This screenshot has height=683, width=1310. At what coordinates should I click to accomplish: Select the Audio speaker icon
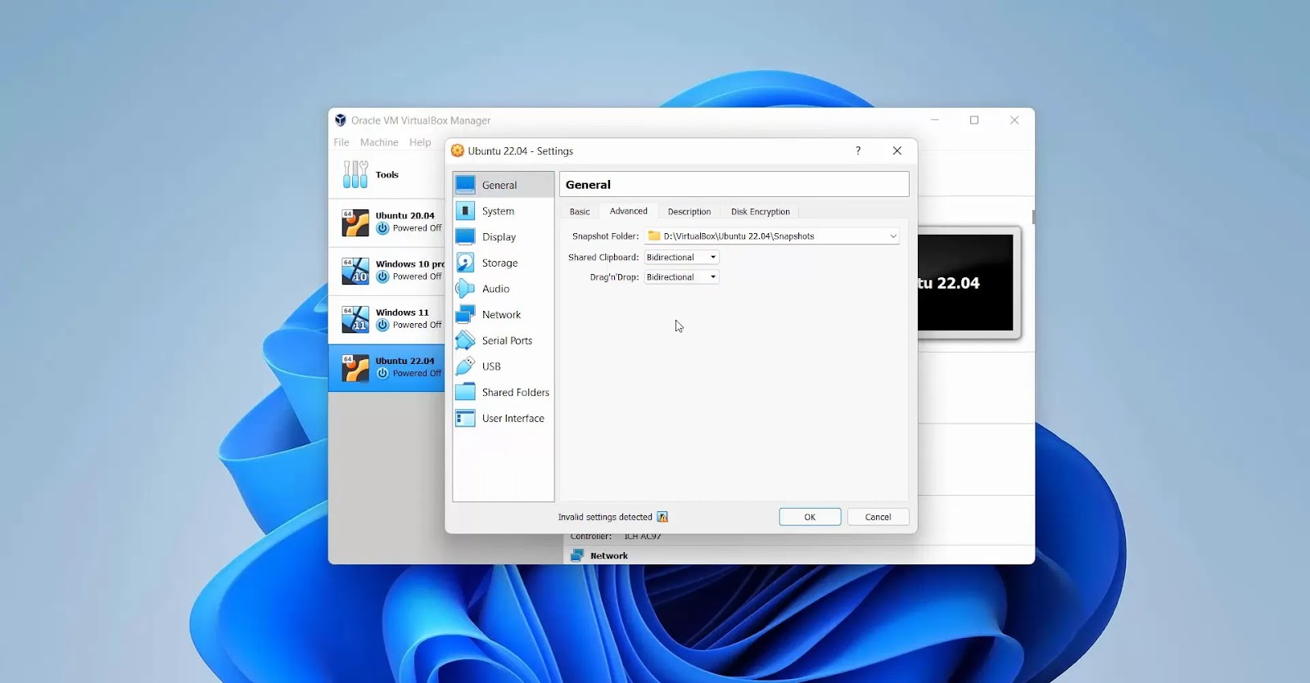coord(465,289)
